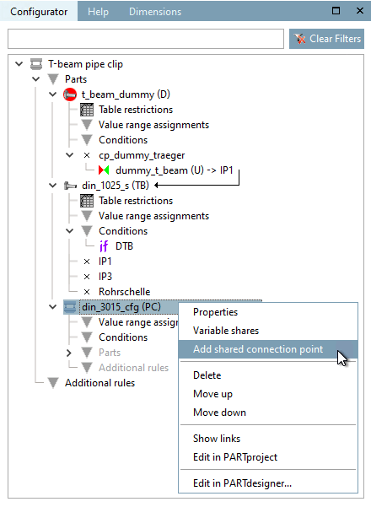Click the X icon beside Rohrschelle
The image size is (371, 507).
tap(87, 292)
